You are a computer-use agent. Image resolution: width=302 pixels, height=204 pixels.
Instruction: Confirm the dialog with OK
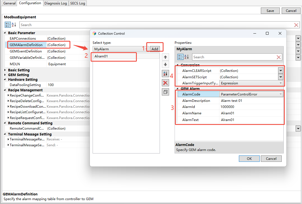[249, 159]
